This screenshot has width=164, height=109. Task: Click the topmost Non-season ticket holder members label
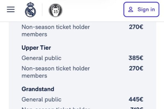(x=55, y=30)
